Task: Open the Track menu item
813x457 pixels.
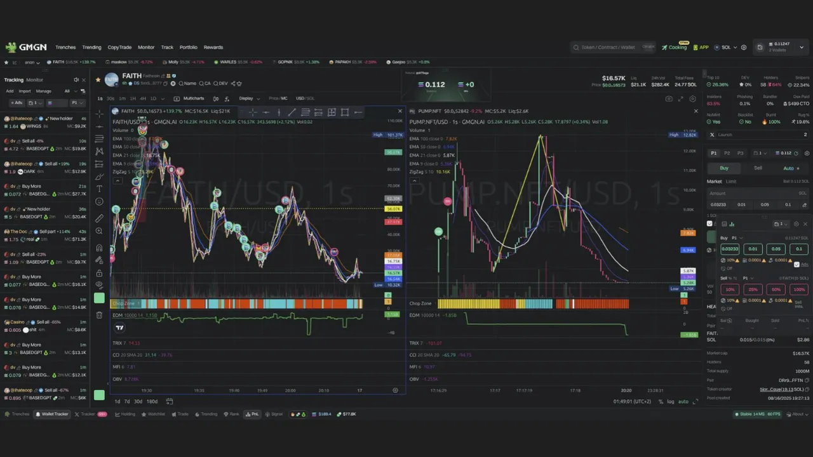Action: pyautogui.click(x=167, y=47)
